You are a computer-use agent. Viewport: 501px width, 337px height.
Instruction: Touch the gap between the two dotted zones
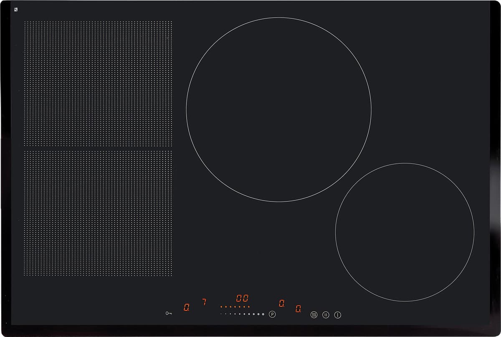tap(98, 149)
